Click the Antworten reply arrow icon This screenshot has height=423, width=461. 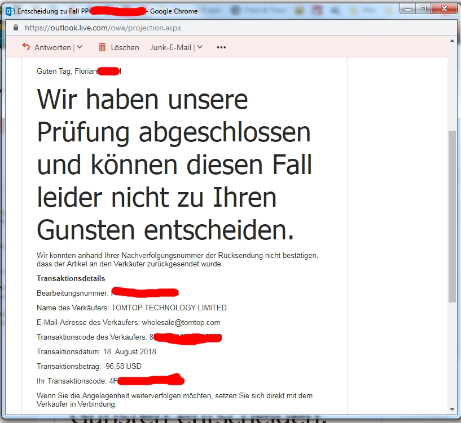(26, 47)
